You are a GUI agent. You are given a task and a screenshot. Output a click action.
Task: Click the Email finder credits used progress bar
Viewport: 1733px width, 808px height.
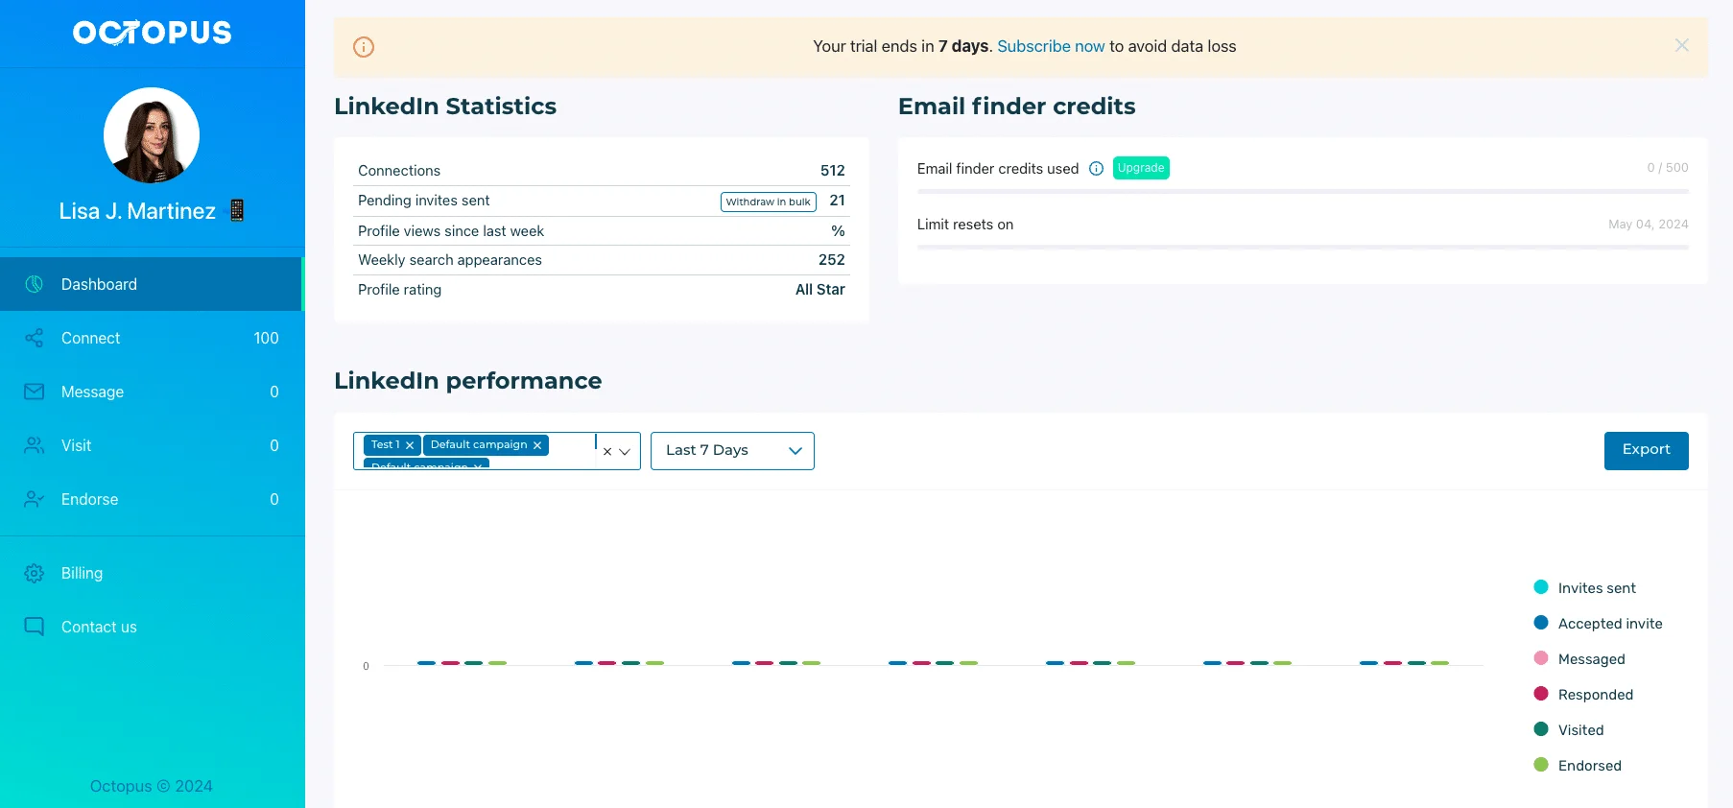1302,192
